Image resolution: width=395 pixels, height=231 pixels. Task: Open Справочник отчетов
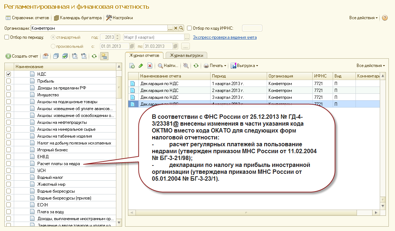pyautogui.click(x=27, y=18)
